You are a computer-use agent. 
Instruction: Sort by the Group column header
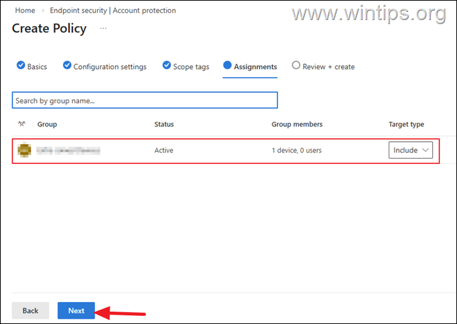pyautogui.click(x=47, y=125)
